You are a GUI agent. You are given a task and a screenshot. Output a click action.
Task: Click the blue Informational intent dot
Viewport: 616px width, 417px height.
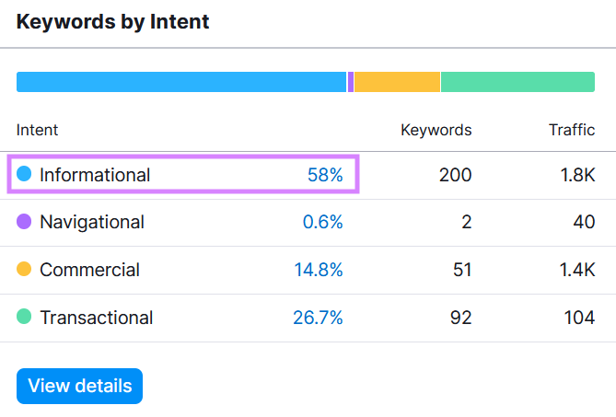tap(24, 174)
